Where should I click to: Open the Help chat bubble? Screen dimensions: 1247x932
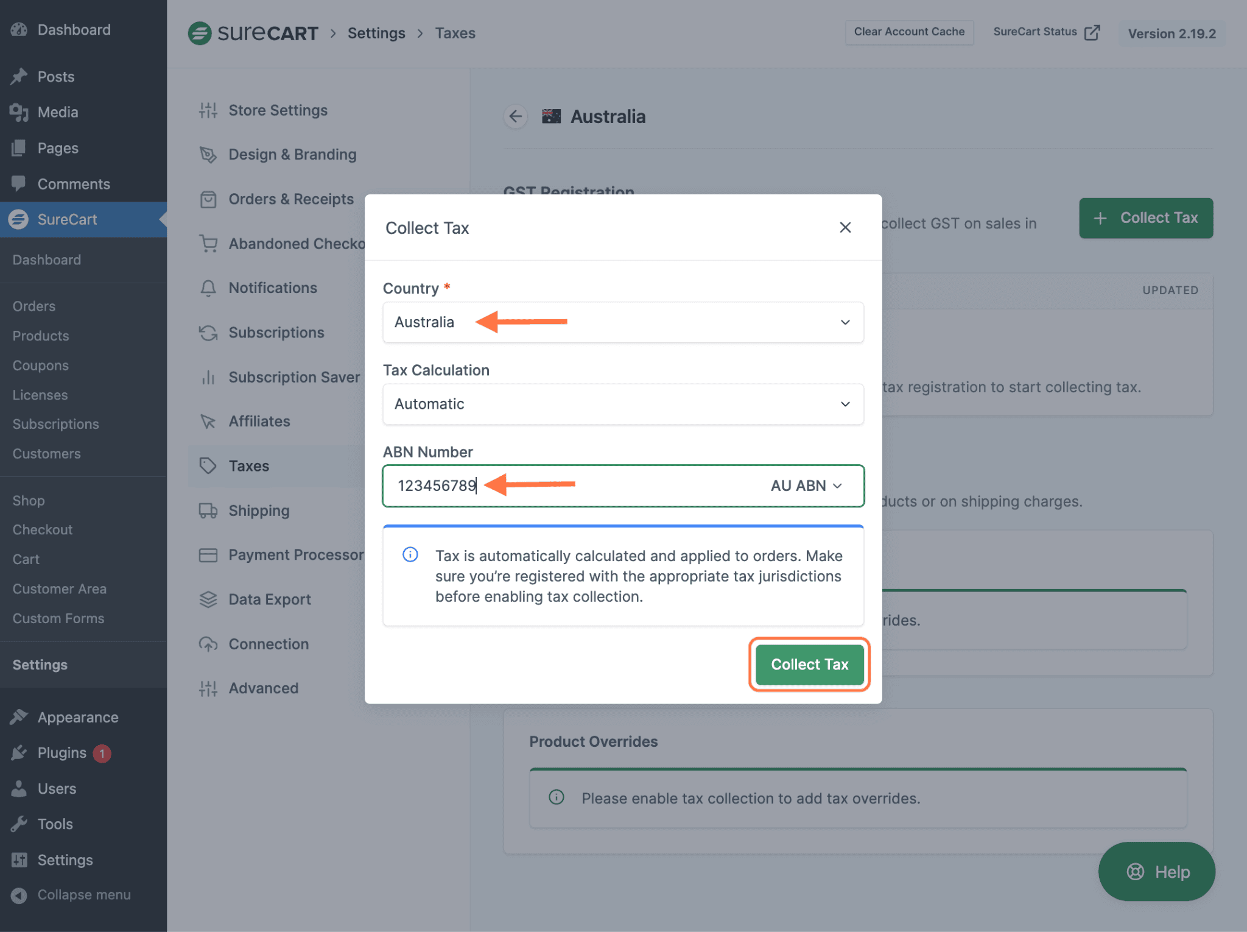(x=1156, y=871)
